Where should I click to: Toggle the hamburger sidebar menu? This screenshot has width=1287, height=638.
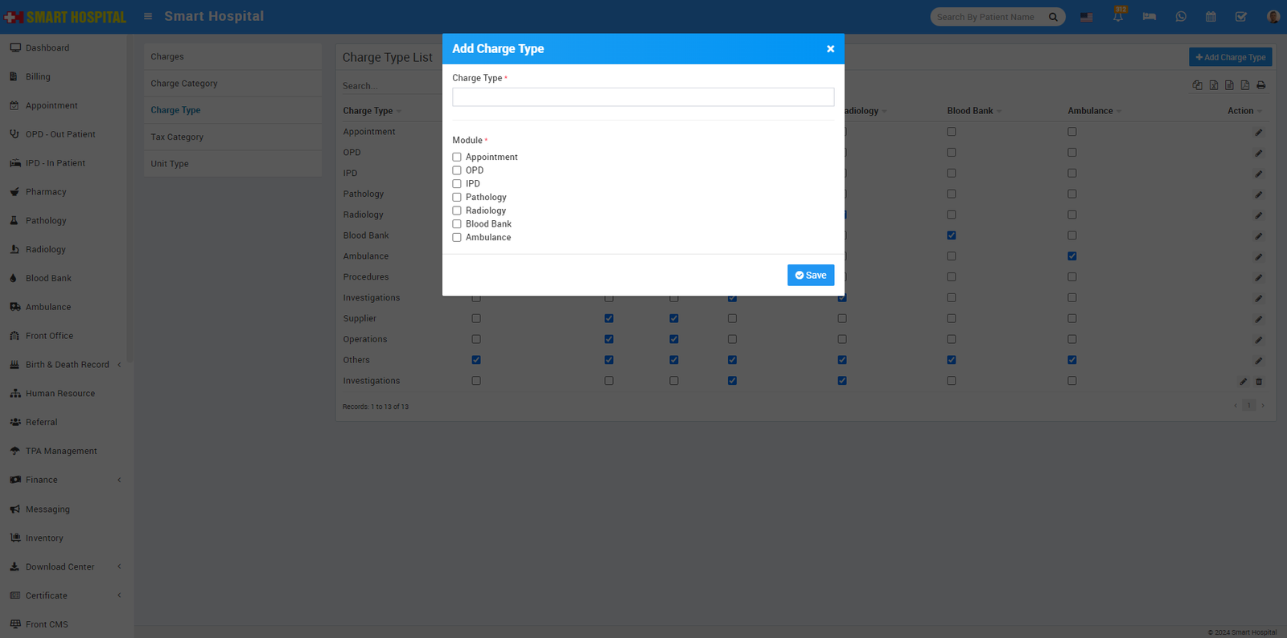(x=148, y=16)
